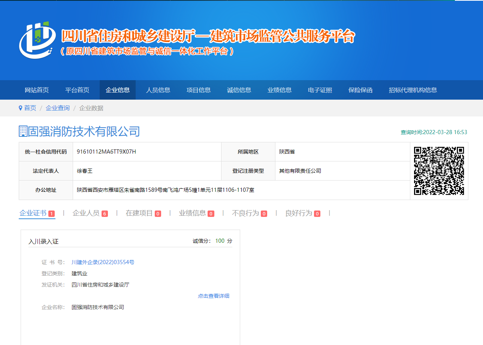点击面包屑导航前的位置定位图标
This screenshot has height=345, width=483.
tap(21, 108)
